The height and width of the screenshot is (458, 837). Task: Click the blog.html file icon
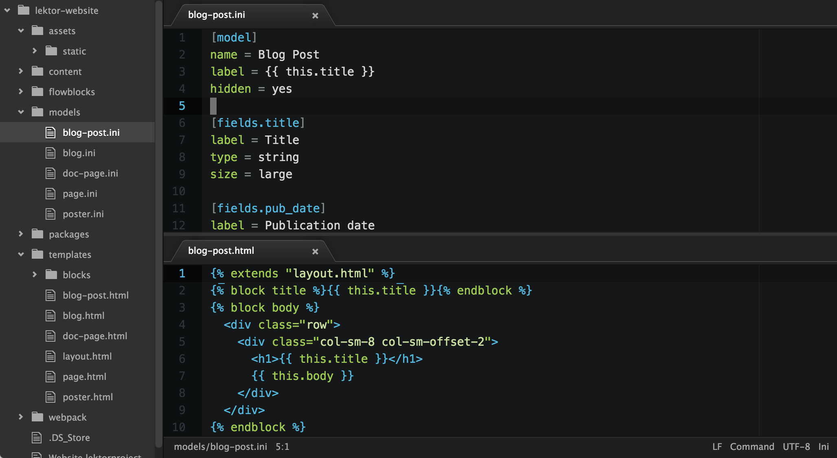(50, 316)
